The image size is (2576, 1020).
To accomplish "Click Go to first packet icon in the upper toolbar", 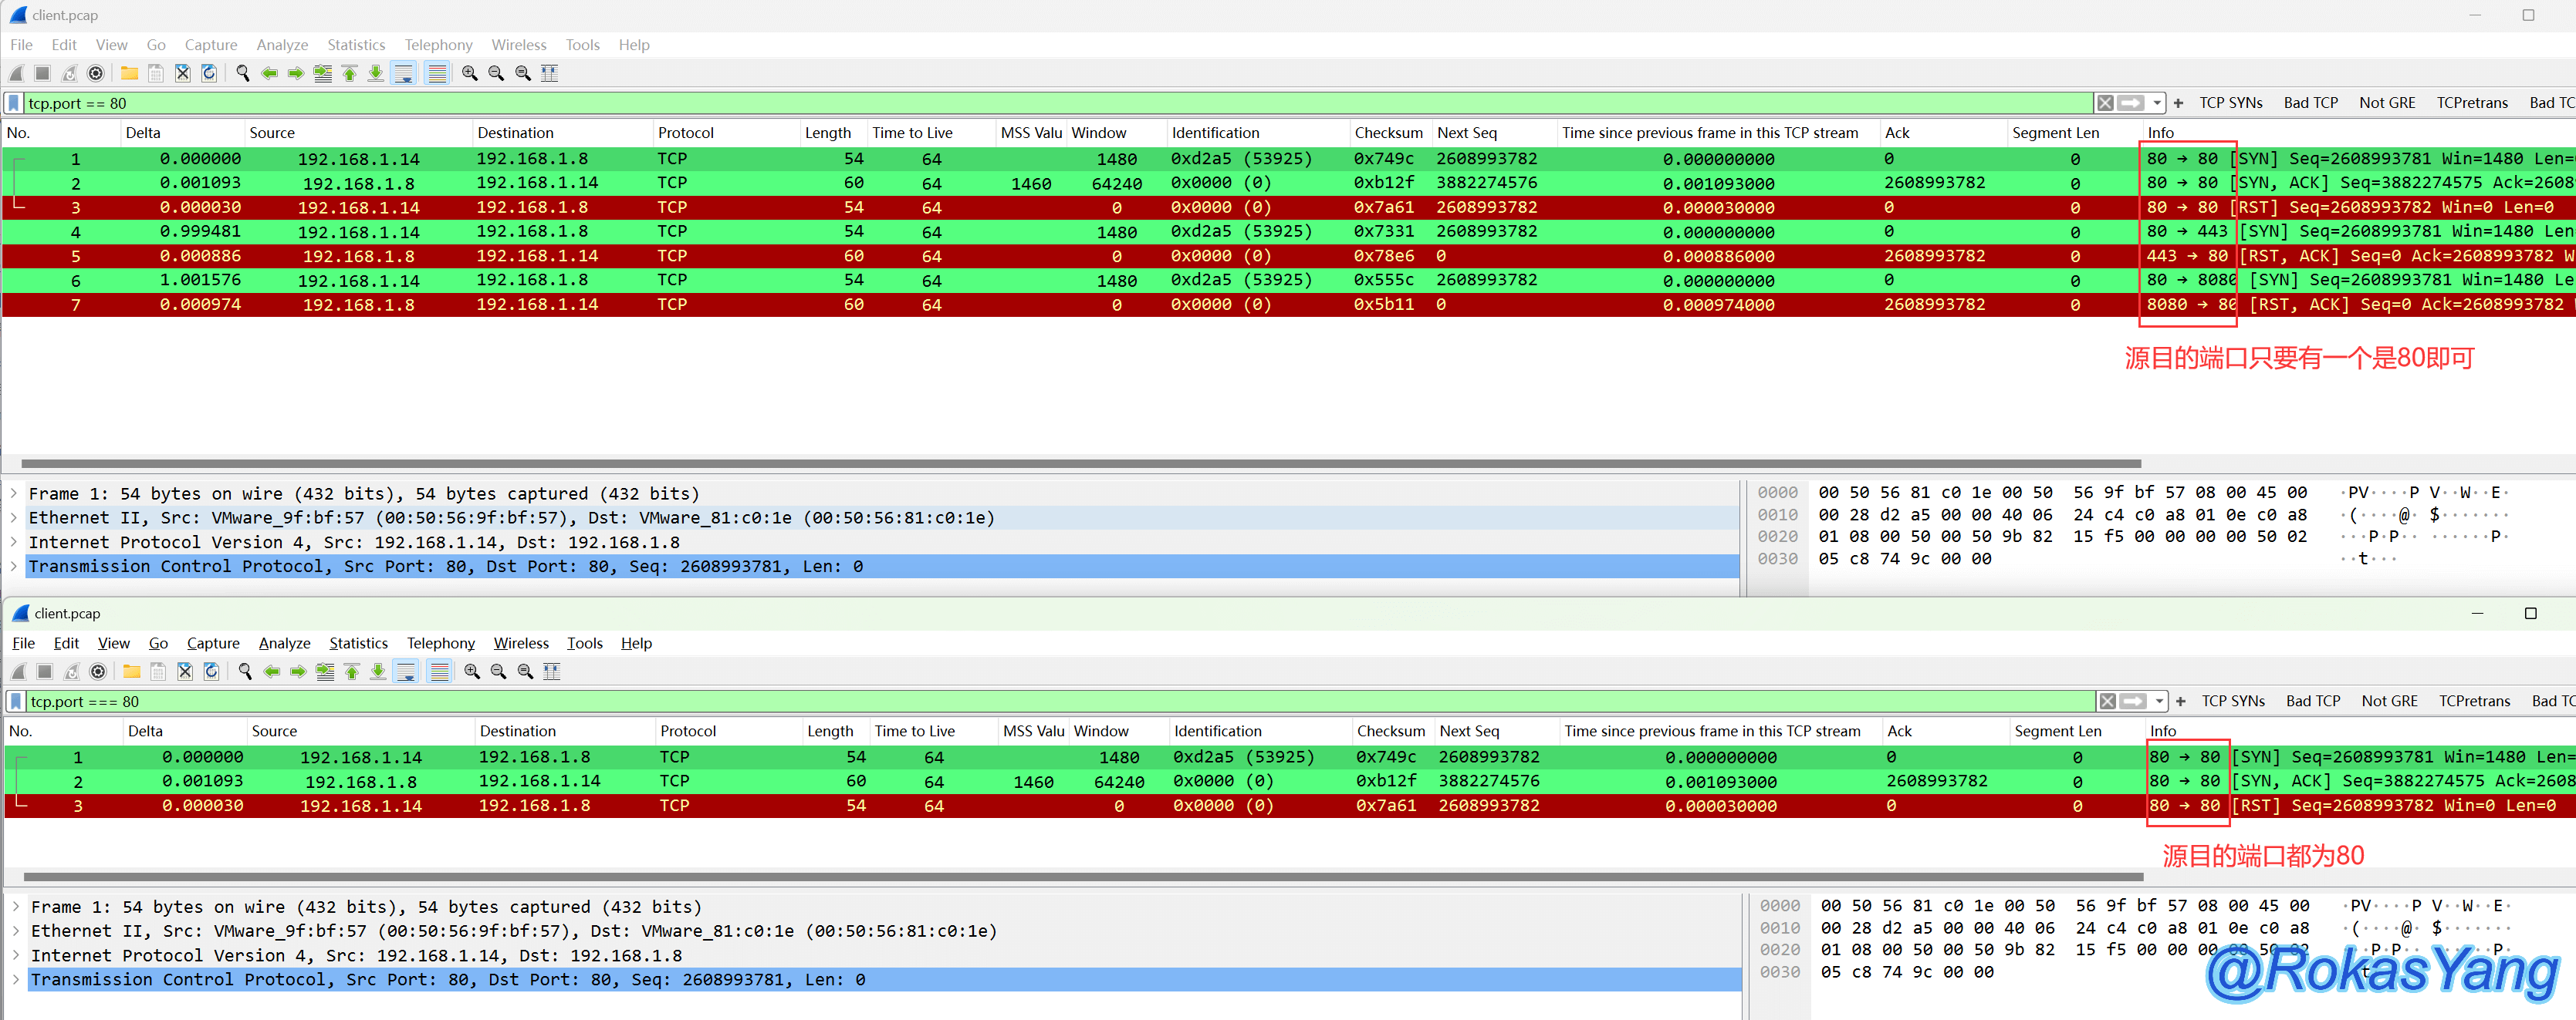I will point(349,73).
